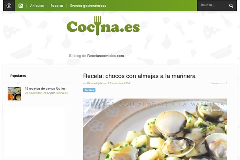Visit author Ricardo Ojalvo's page

point(96,83)
